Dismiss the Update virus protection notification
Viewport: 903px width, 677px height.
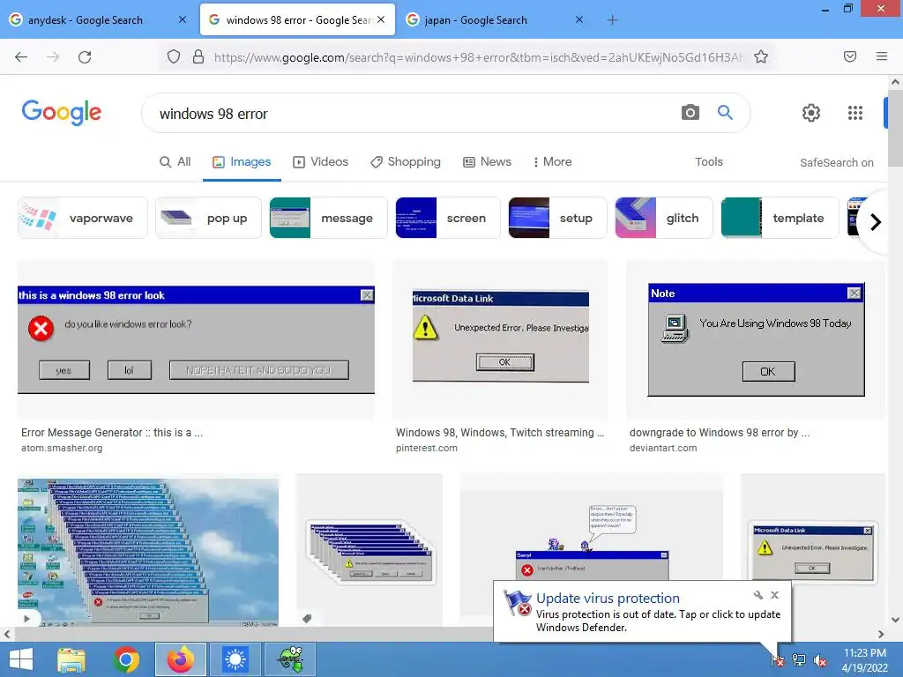point(774,595)
